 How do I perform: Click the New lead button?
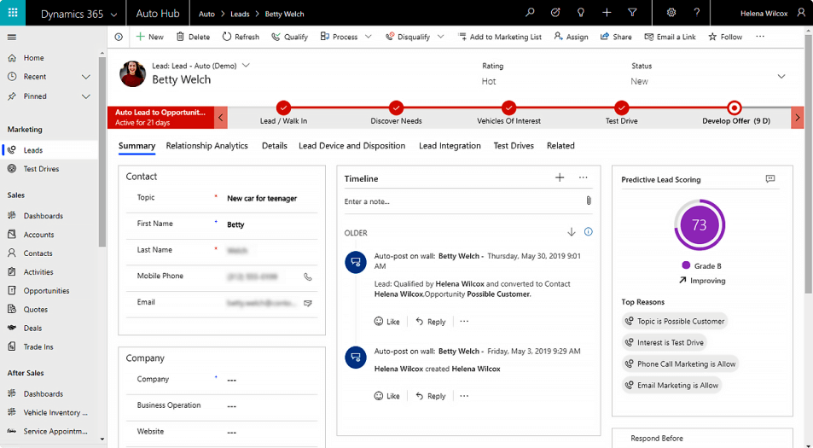coord(149,37)
